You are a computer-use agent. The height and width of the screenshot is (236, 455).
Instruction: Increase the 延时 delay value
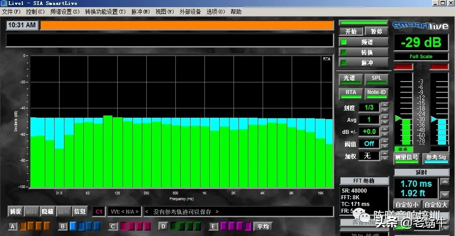[445, 182]
